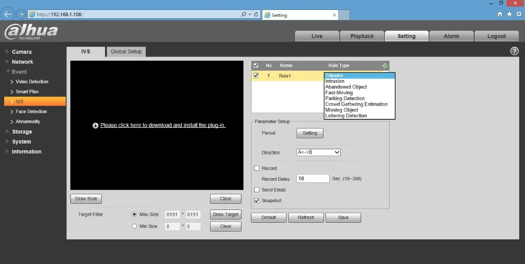
Task: Click the Default button
Action: point(269,217)
